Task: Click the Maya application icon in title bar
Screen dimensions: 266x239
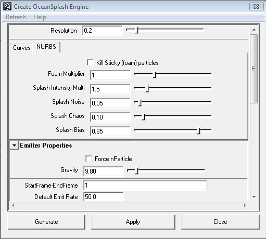Action: pos(7,7)
